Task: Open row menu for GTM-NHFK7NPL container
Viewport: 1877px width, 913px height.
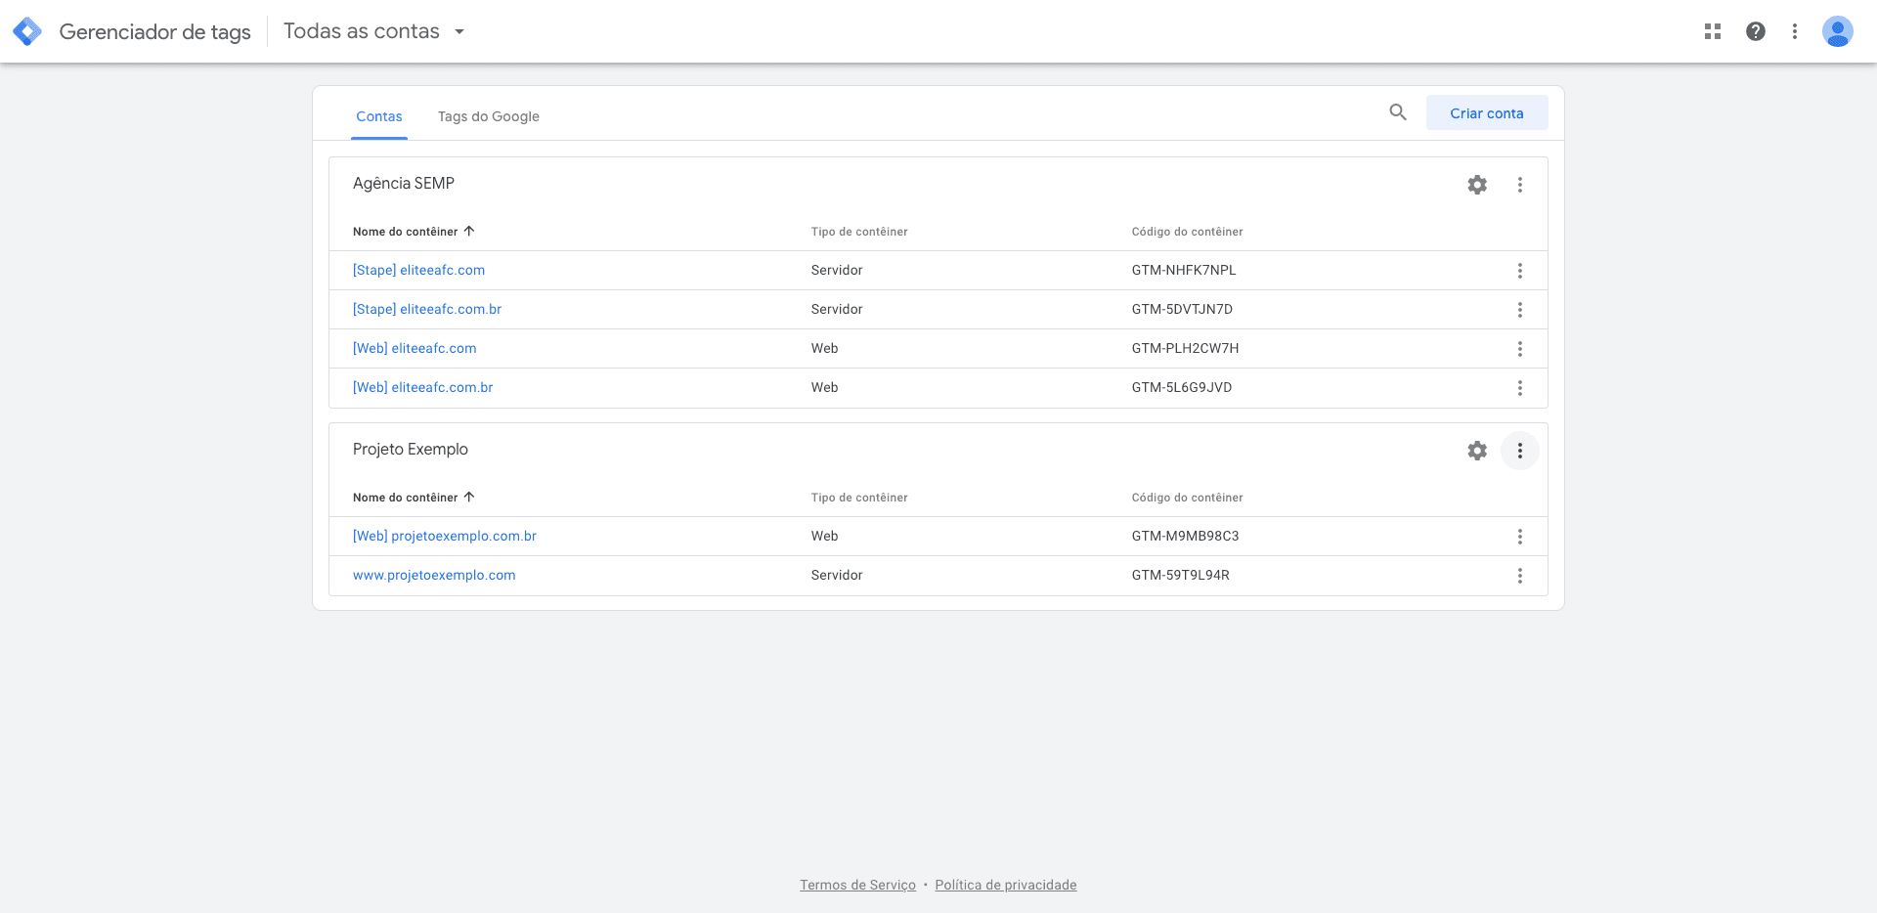Action: (x=1520, y=271)
